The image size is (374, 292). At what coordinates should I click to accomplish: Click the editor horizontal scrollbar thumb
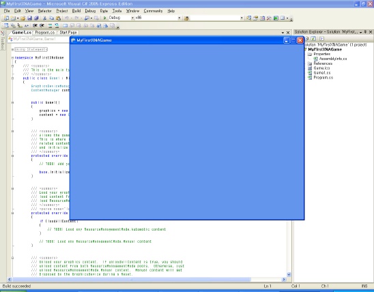tap(132, 279)
